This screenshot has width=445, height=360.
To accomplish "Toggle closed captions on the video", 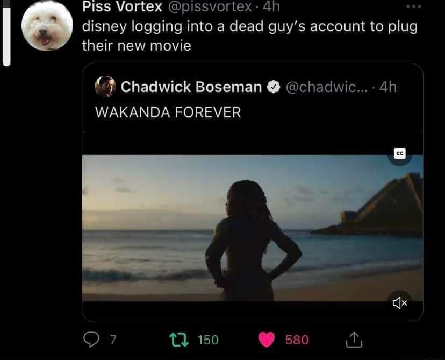I will coord(400,153).
